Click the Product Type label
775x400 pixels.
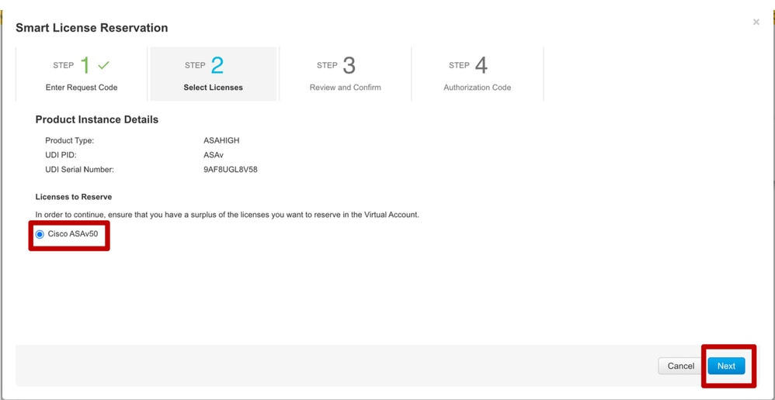69,140
